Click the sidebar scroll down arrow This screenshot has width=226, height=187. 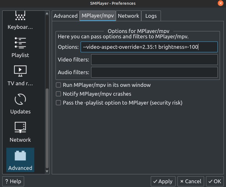coord(47,171)
